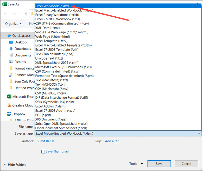Choose Unicode Text (*.txt)

[x=118, y=58]
